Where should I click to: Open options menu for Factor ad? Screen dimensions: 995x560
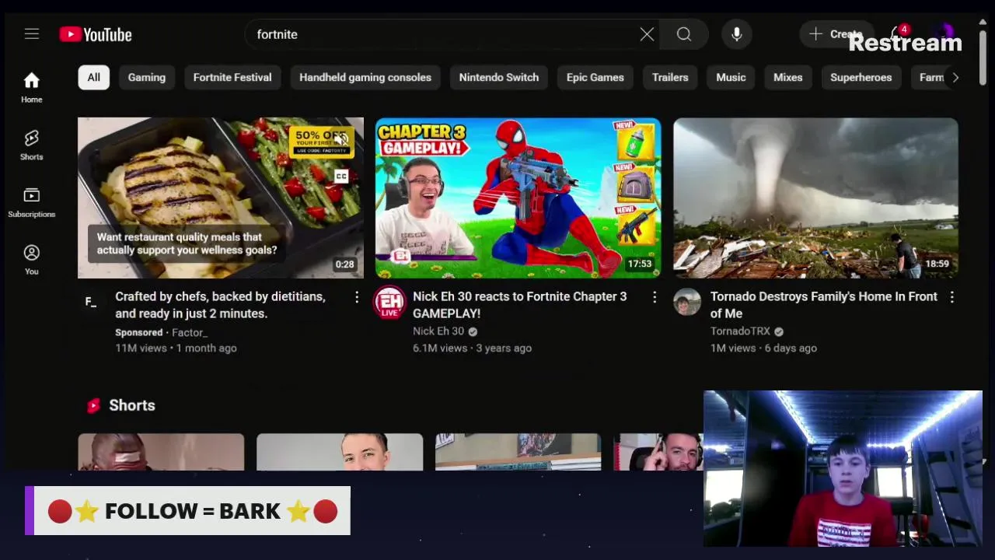tap(357, 297)
